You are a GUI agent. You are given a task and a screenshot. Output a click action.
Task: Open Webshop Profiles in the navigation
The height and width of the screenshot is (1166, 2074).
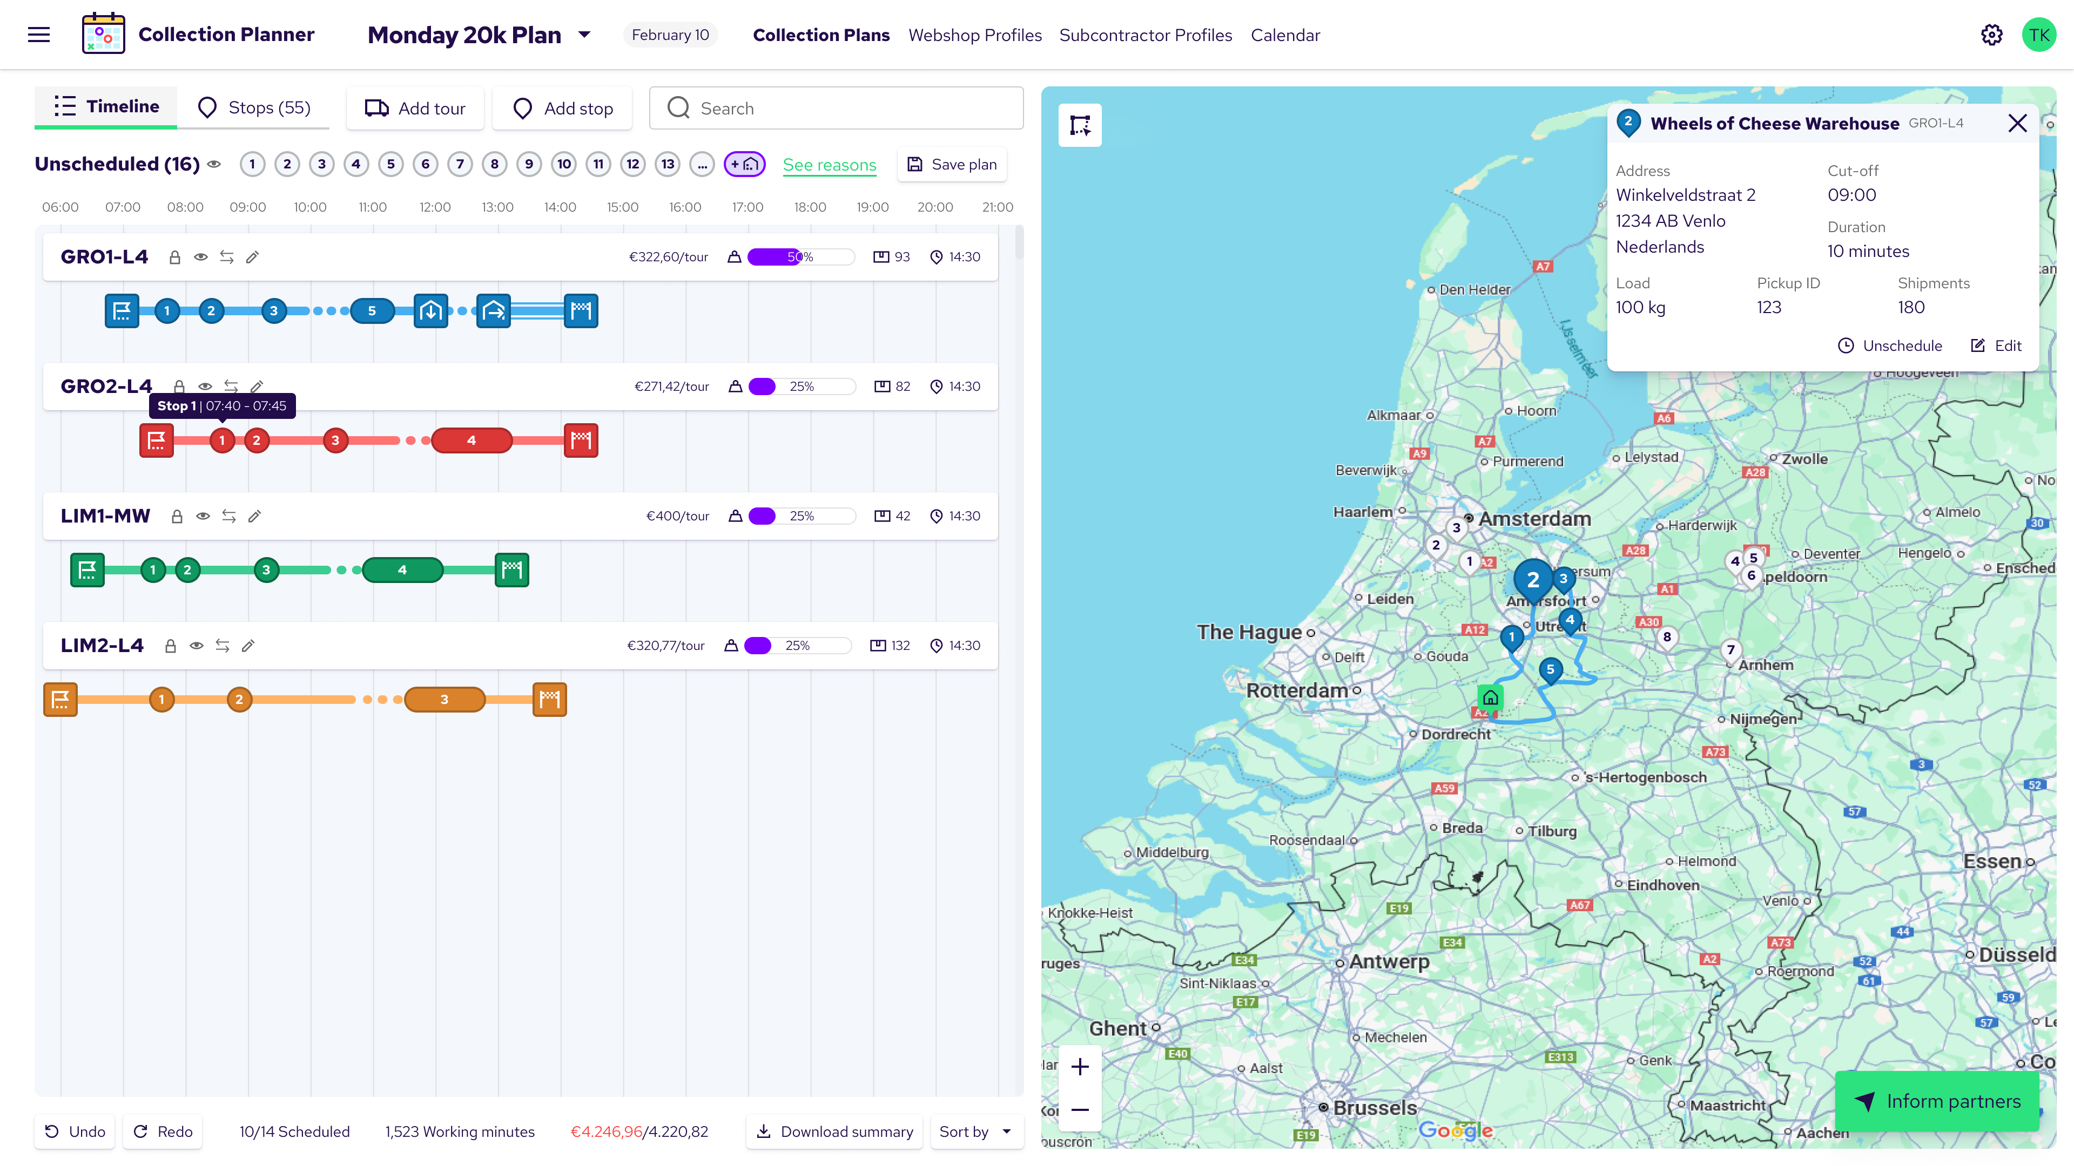click(x=975, y=35)
